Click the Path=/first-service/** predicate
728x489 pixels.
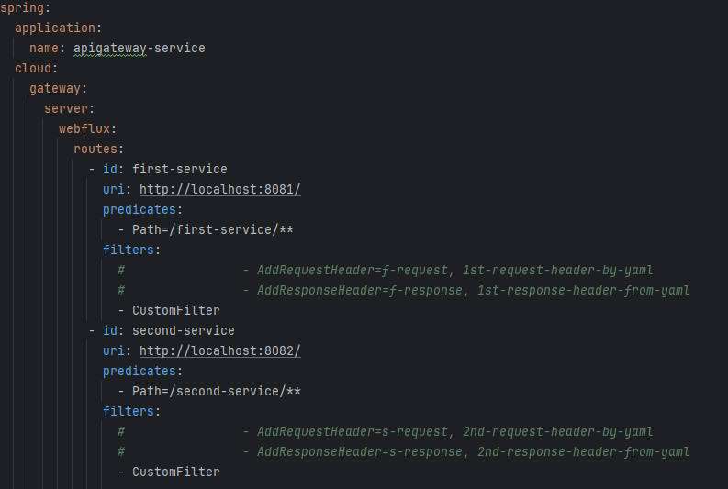(212, 229)
